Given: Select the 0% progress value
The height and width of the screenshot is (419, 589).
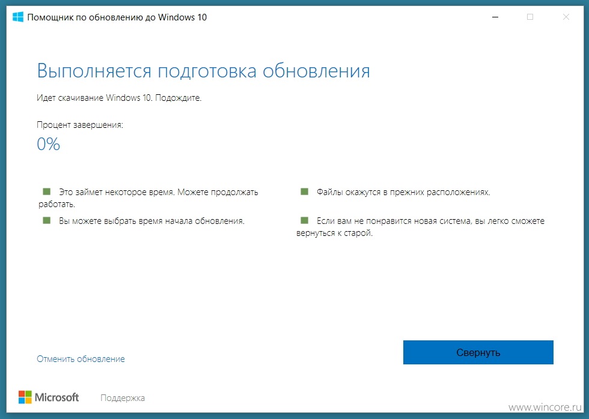Looking at the screenshot, I should tap(49, 144).
